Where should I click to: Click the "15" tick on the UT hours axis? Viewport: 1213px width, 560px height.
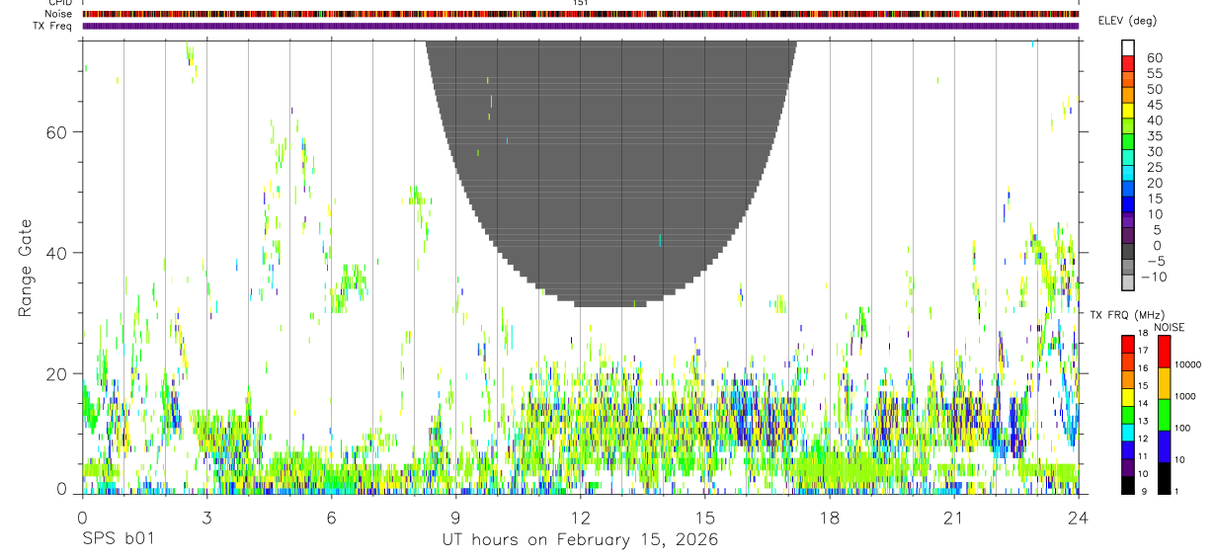coord(704,517)
